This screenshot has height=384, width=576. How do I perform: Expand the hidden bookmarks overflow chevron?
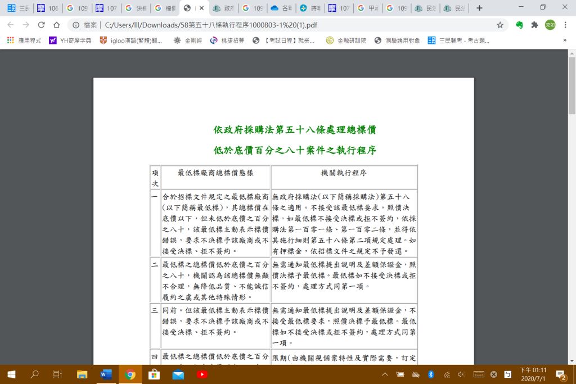pyautogui.click(x=564, y=40)
